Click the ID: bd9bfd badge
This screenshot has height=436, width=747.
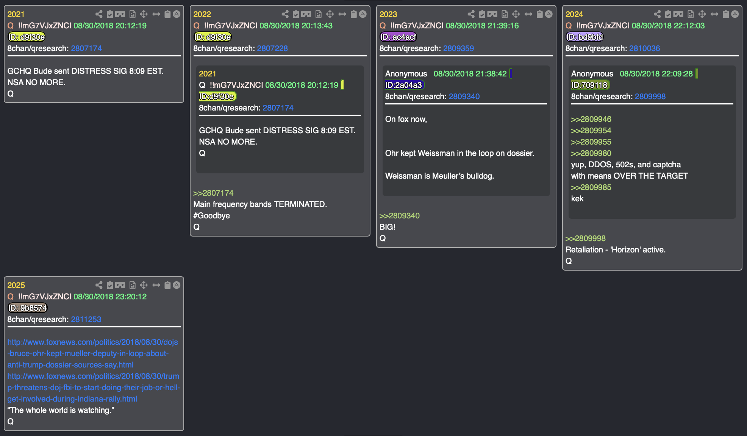584,37
